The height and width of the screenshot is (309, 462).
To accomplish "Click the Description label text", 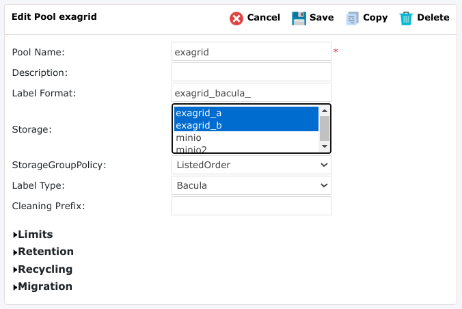I will pyautogui.click(x=40, y=73).
